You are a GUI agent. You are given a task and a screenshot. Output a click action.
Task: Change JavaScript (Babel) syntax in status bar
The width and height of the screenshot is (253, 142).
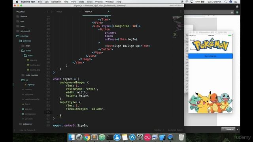[175, 130]
